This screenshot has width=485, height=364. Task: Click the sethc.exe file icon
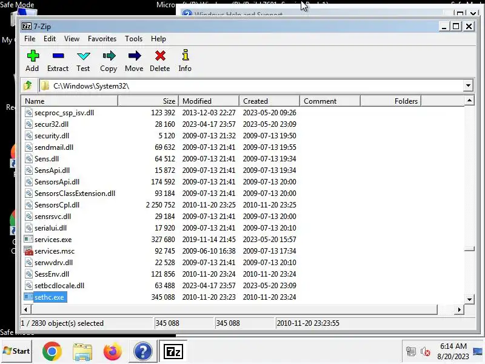pyautogui.click(x=28, y=297)
